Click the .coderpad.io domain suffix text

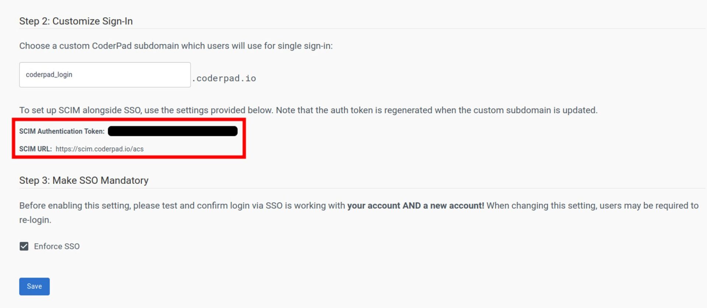coord(224,78)
